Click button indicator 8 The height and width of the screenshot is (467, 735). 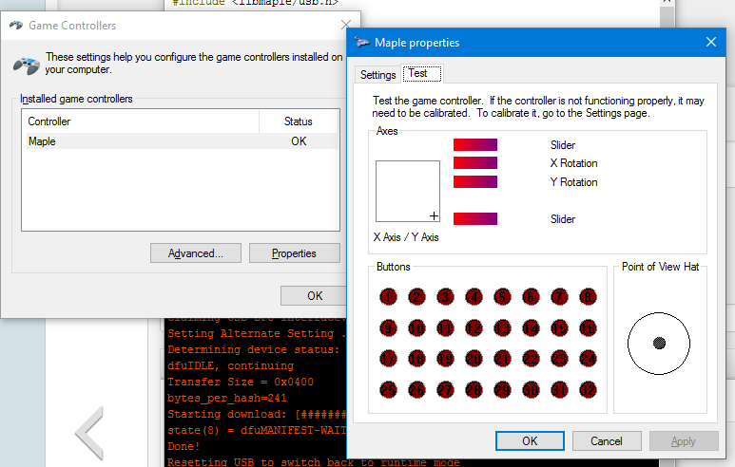[588, 297]
